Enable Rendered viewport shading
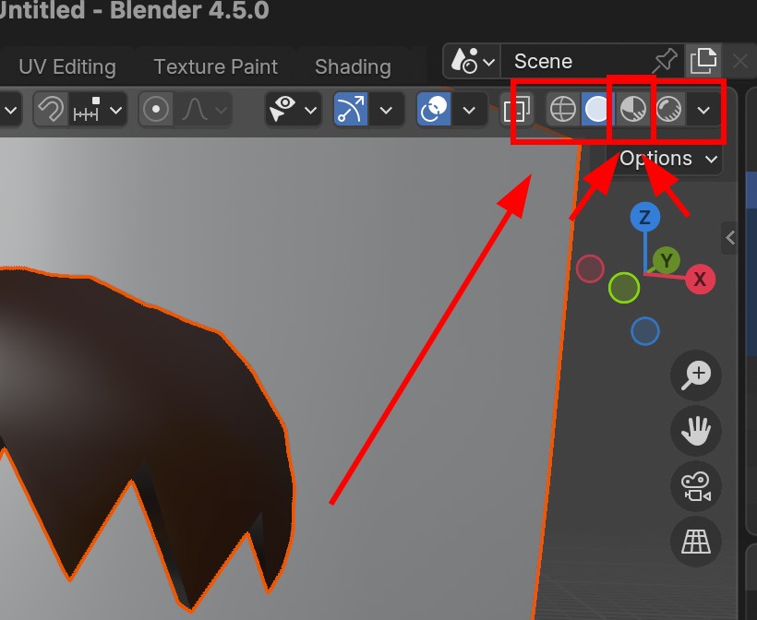Screen dimensions: 757x620 pyautogui.click(x=668, y=110)
